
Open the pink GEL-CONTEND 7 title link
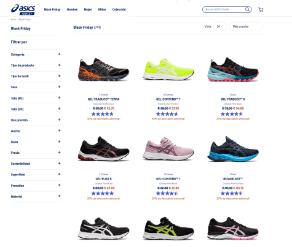pyautogui.click(x=168, y=179)
